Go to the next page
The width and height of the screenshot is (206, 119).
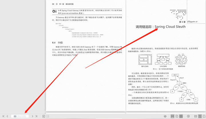coord(32,116)
